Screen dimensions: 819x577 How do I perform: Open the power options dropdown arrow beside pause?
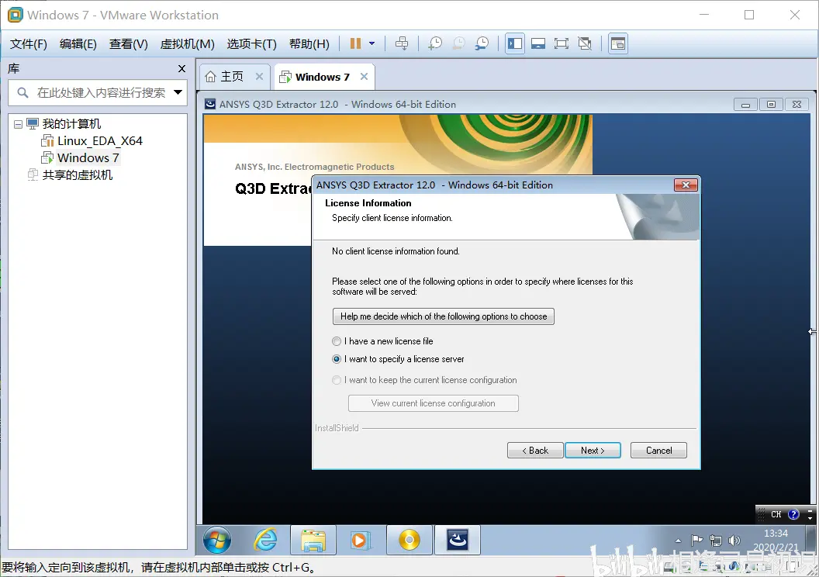coord(372,43)
